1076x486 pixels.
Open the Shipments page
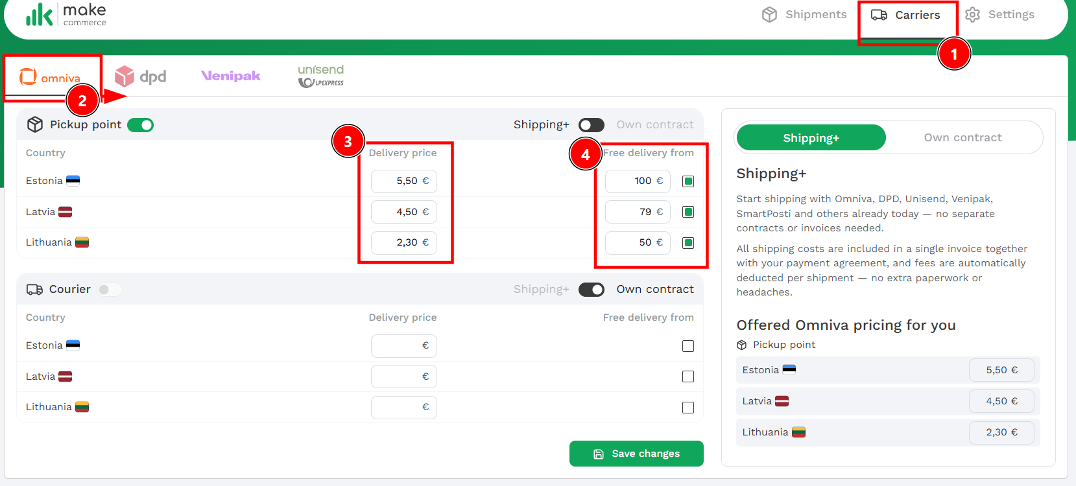(804, 15)
